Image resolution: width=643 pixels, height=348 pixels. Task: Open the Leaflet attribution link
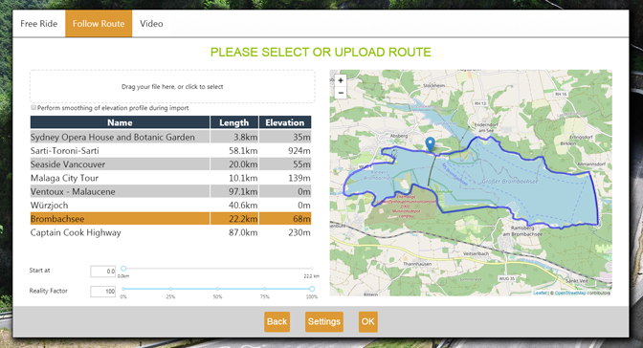(x=540, y=293)
